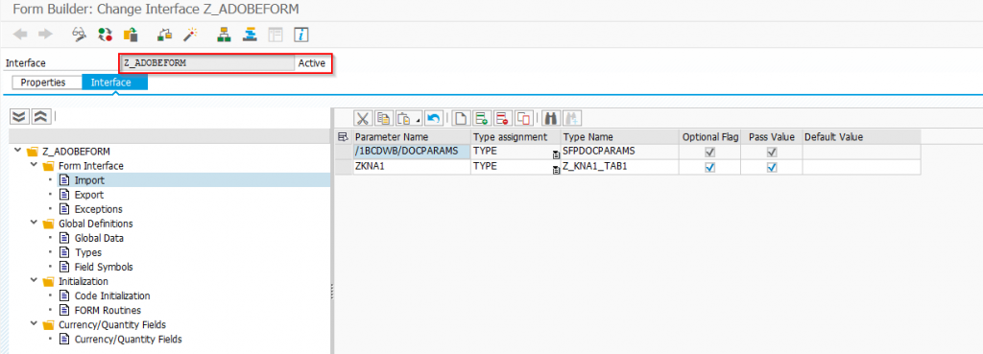Click the Default Value column header

tap(861, 136)
